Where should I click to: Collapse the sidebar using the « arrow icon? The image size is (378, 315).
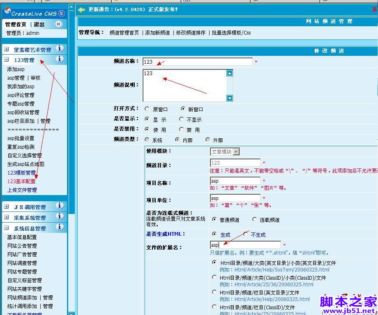[x=58, y=24]
